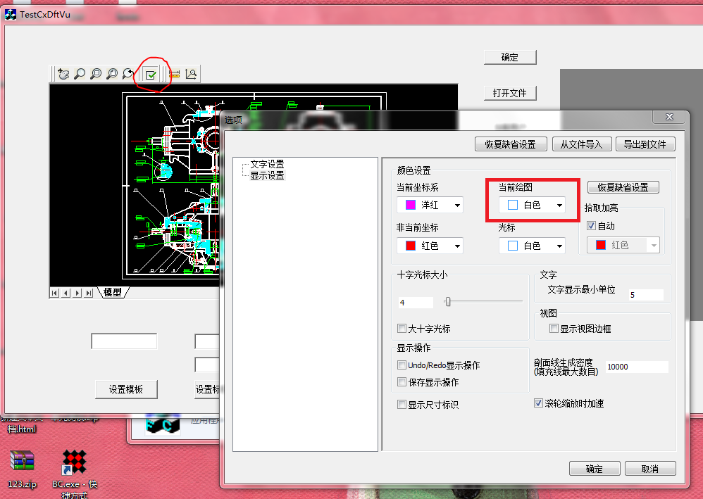Uncheck 滚轮缩放时加速 option
This screenshot has height=499, width=703.
[x=538, y=403]
